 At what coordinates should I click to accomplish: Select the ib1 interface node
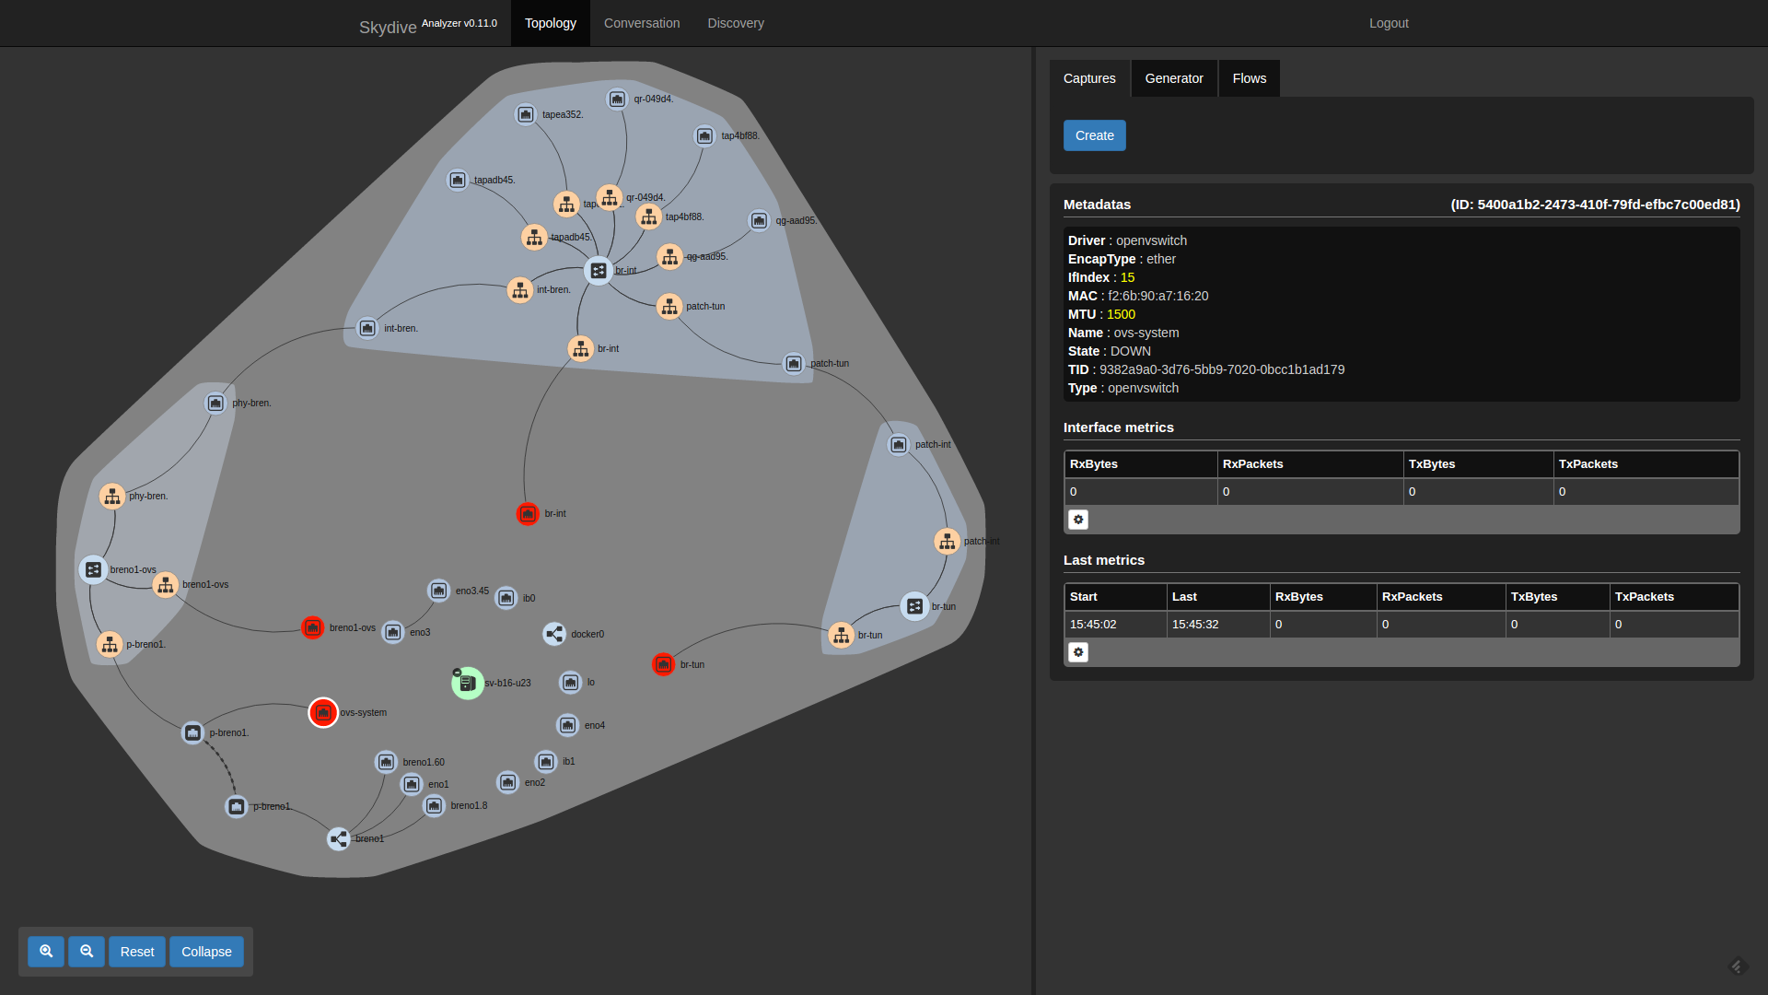[x=546, y=762]
